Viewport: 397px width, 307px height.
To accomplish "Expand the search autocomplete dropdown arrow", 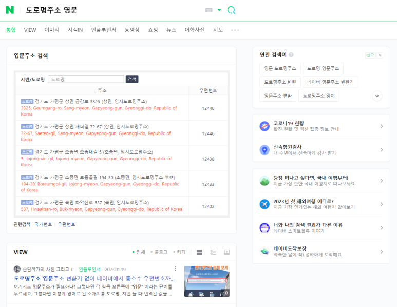I will (219, 10).
